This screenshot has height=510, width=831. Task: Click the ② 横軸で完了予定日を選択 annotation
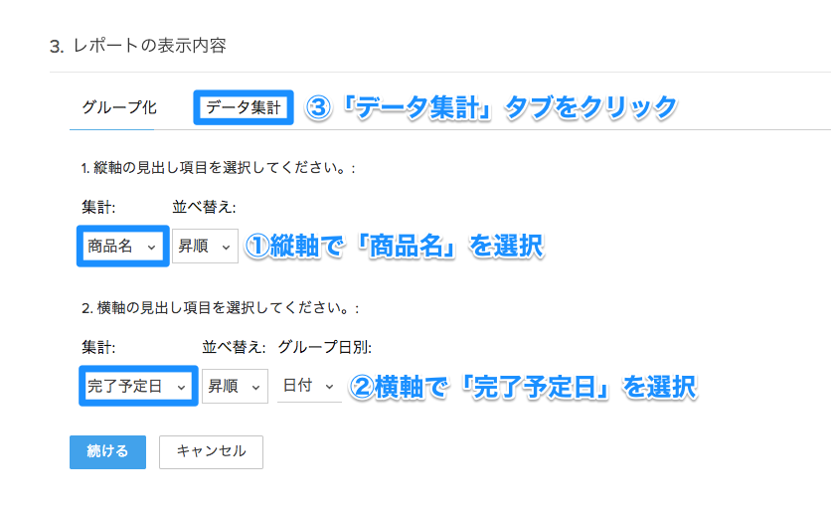click(521, 386)
